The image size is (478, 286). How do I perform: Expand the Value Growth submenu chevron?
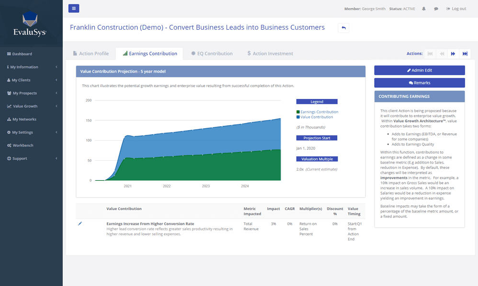[x=57, y=106]
